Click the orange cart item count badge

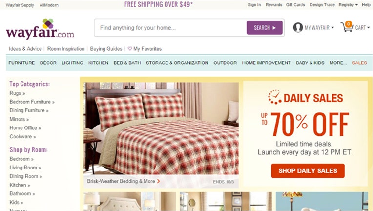coord(348,24)
